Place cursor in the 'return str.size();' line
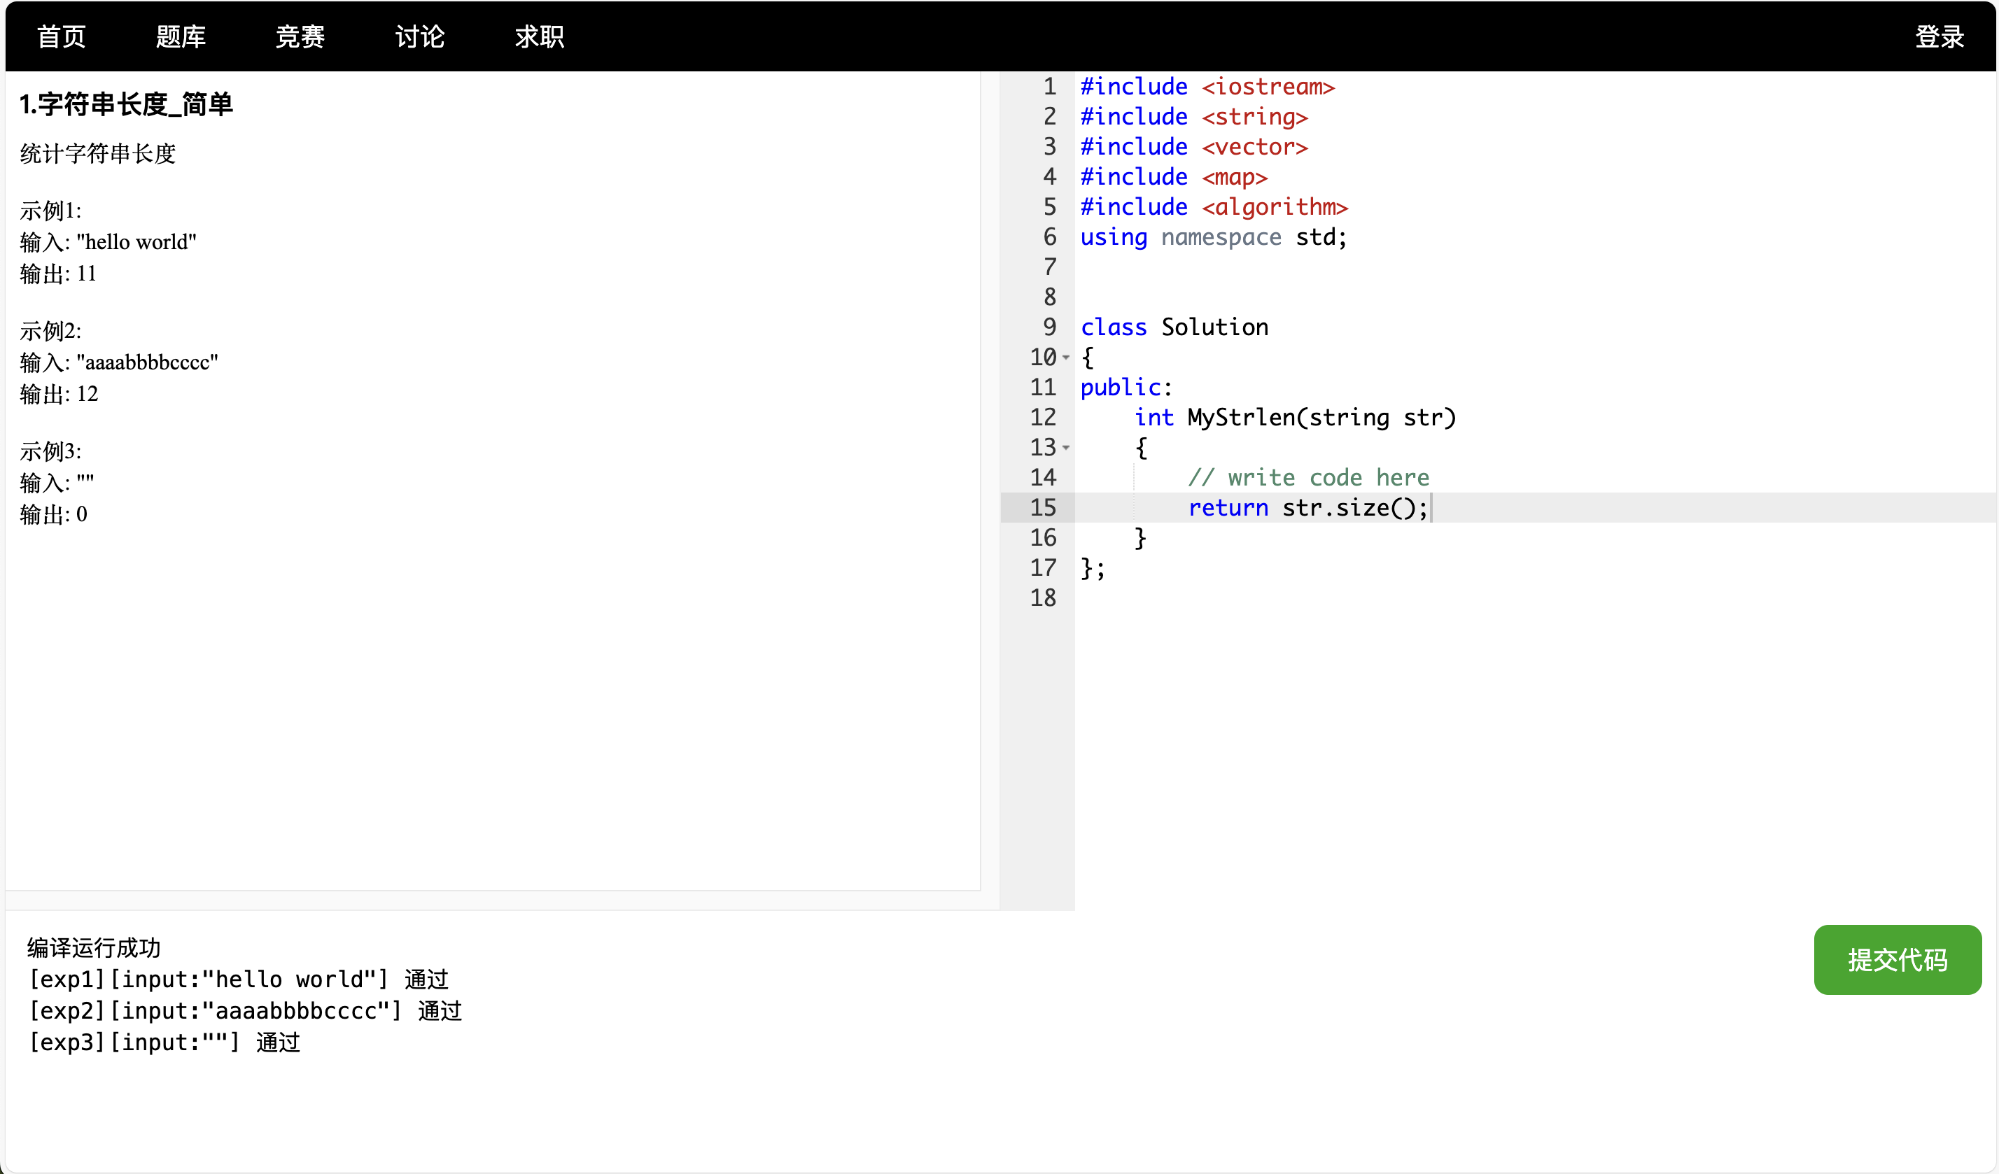Image resolution: width=1999 pixels, height=1174 pixels. [x=1307, y=507]
